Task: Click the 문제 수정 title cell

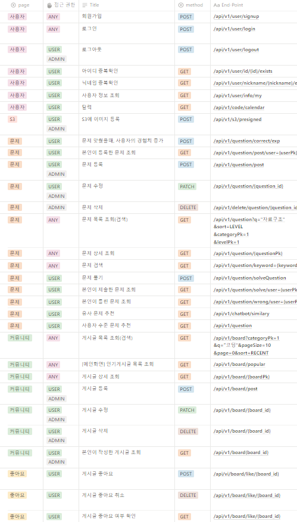Action: tap(92, 186)
